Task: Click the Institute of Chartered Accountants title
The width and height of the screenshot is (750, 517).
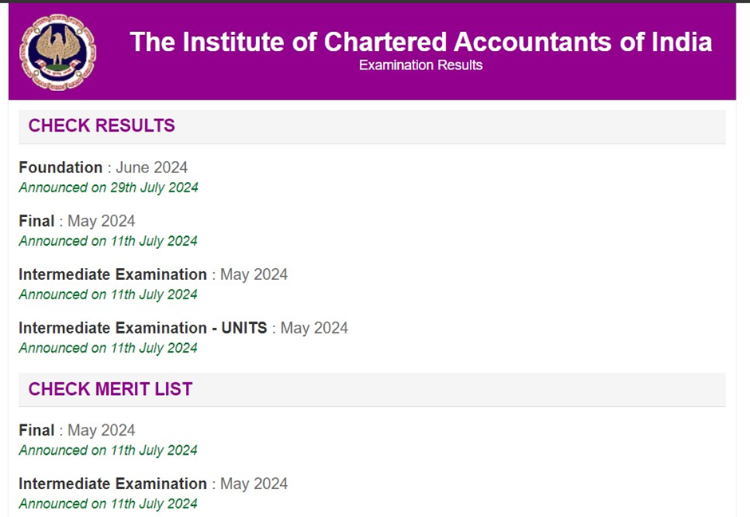Action: point(420,41)
